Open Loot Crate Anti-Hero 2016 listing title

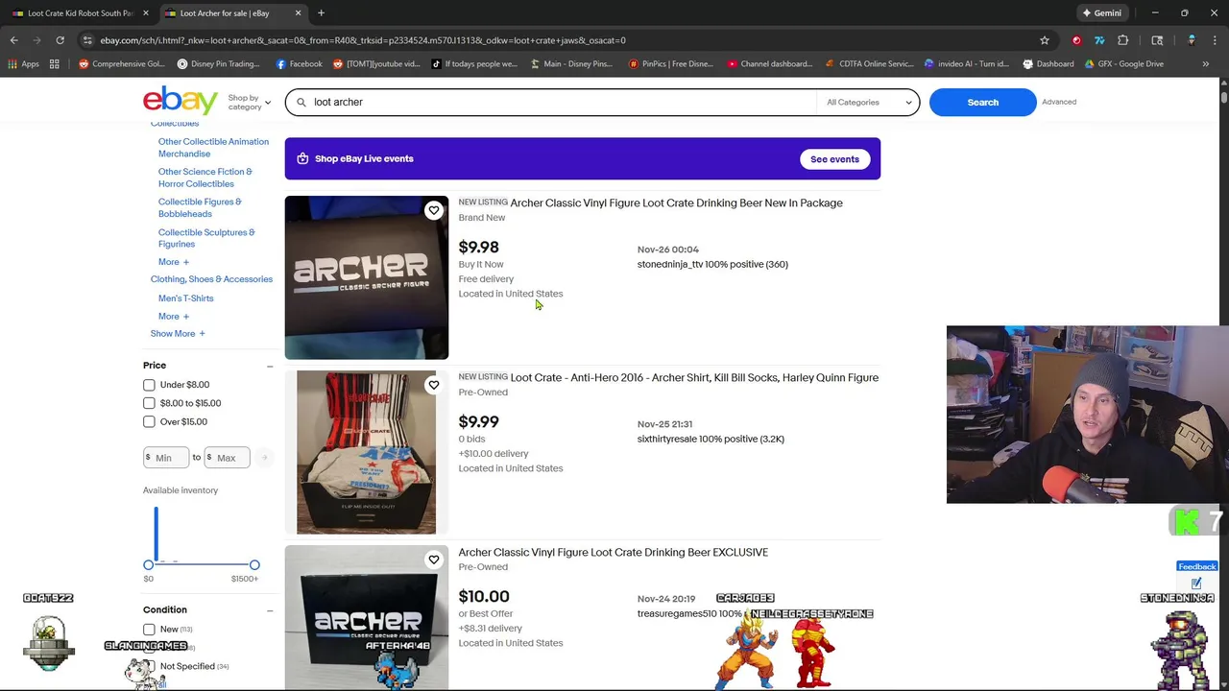pyautogui.click(x=694, y=378)
